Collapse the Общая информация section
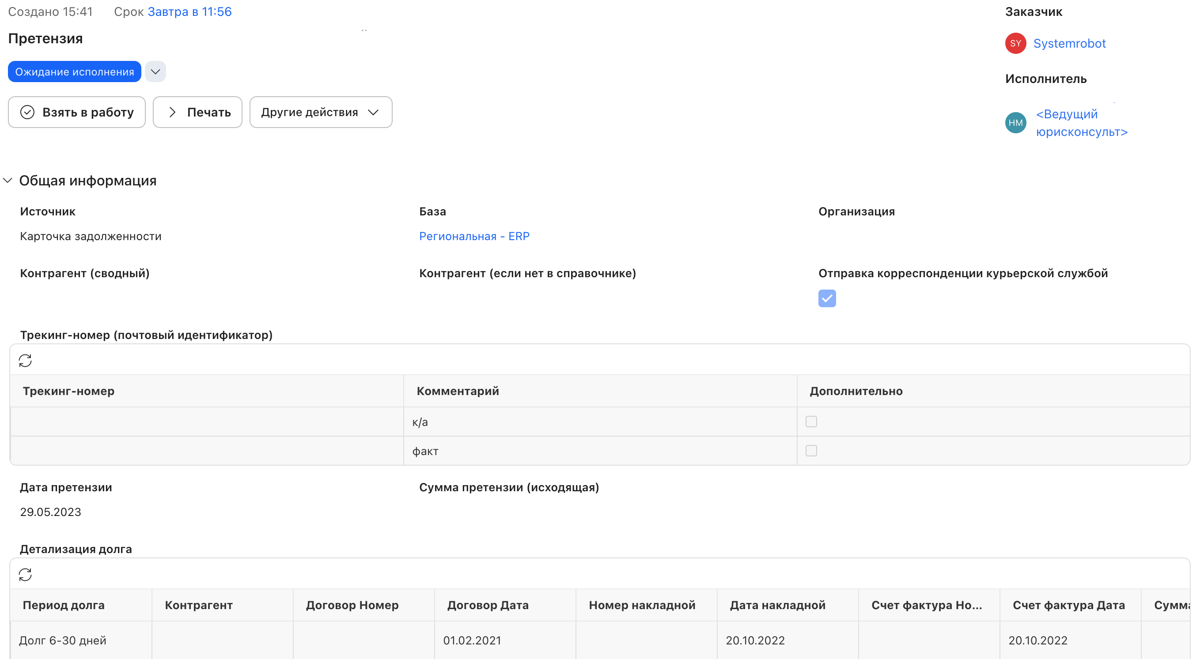 point(8,180)
